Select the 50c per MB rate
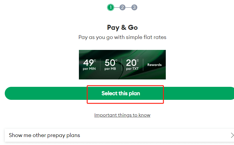 pos(111,63)
